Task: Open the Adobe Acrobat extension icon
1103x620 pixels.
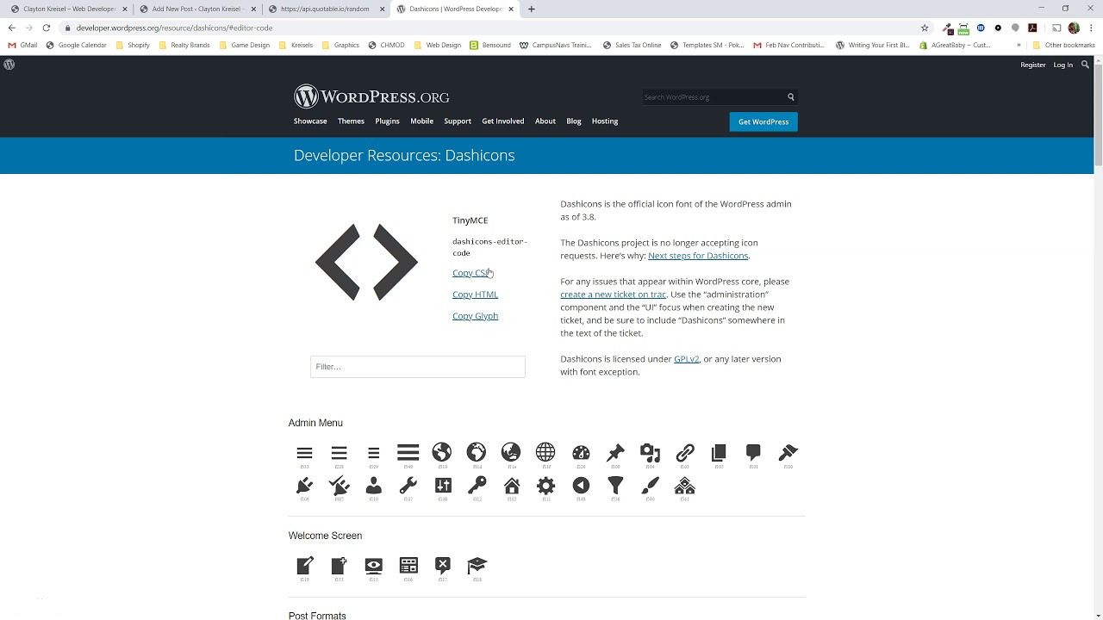Action: pos(1032,28)
